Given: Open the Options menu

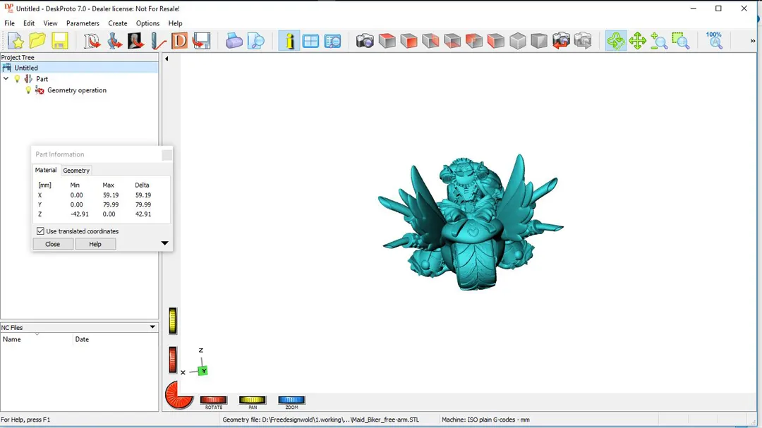Looking at the screenshot, I should coord(147,23).
